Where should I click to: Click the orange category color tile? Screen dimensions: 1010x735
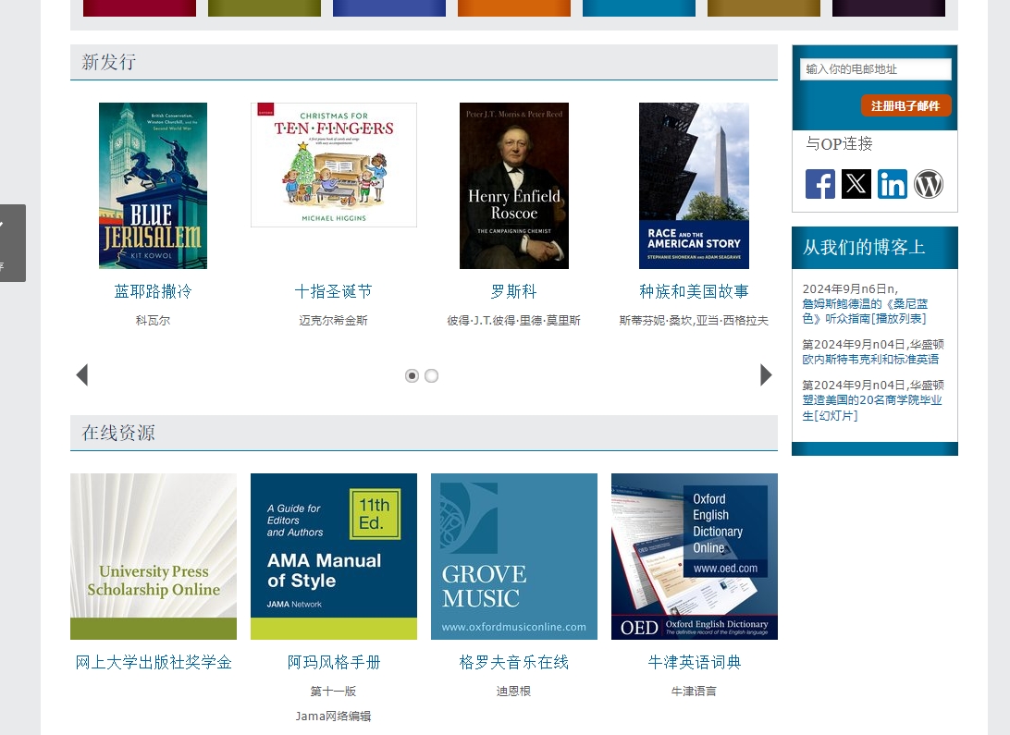pyautogui.click(x=514, y=7)
